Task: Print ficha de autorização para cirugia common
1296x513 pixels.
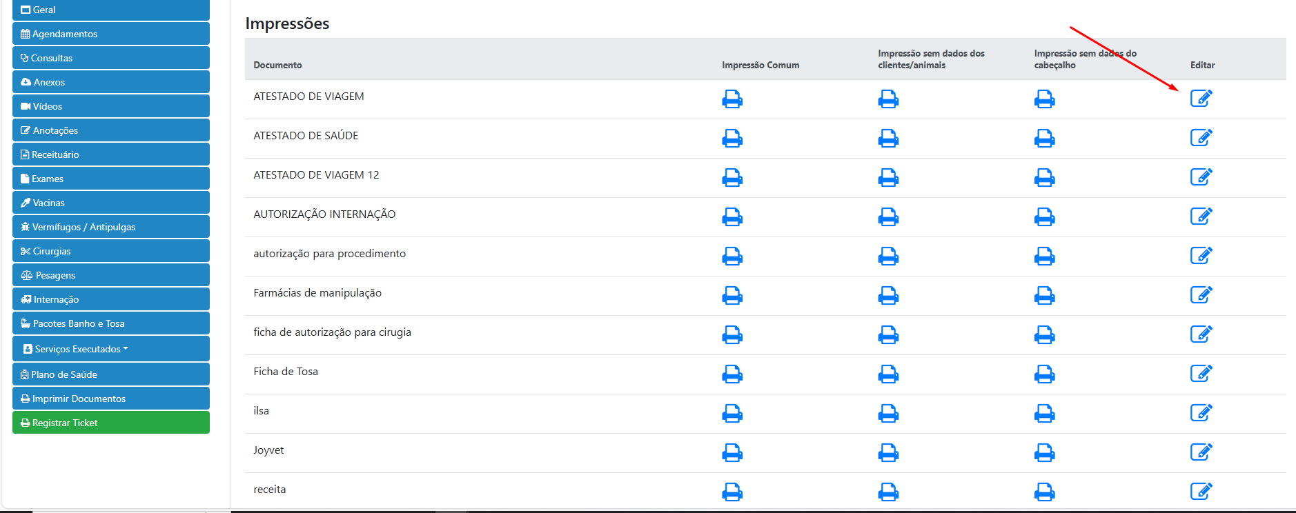Action: click(x=732, y=335)
